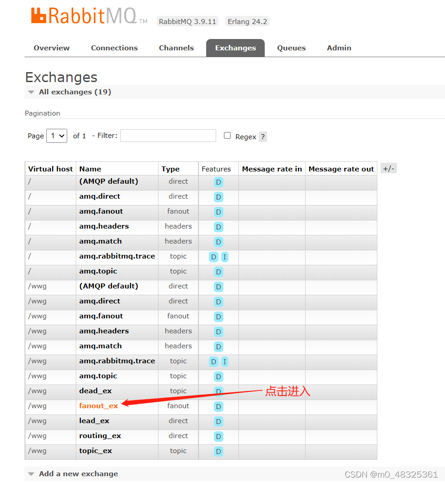Click the D badge on /wwg amq.match row
The height and width of the screenshot is (483, 445).
(x=218, y=347)
